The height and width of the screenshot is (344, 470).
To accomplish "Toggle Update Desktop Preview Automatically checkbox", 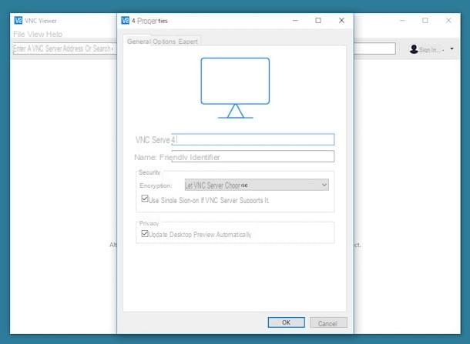I will (145, 233).
